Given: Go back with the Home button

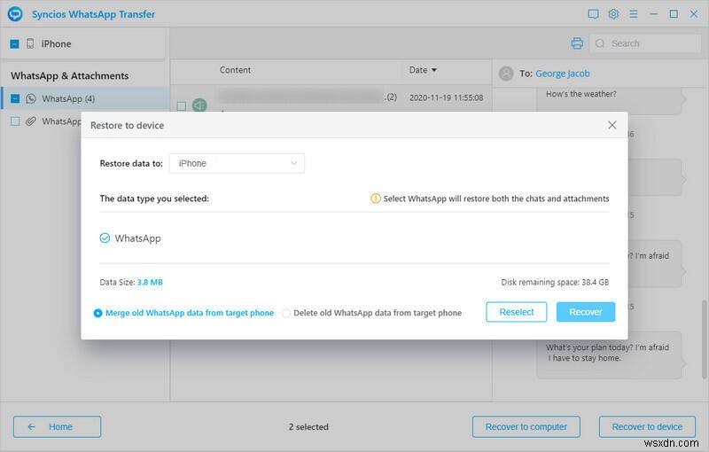Looking at the screenshot, I should tap(57, 426).
